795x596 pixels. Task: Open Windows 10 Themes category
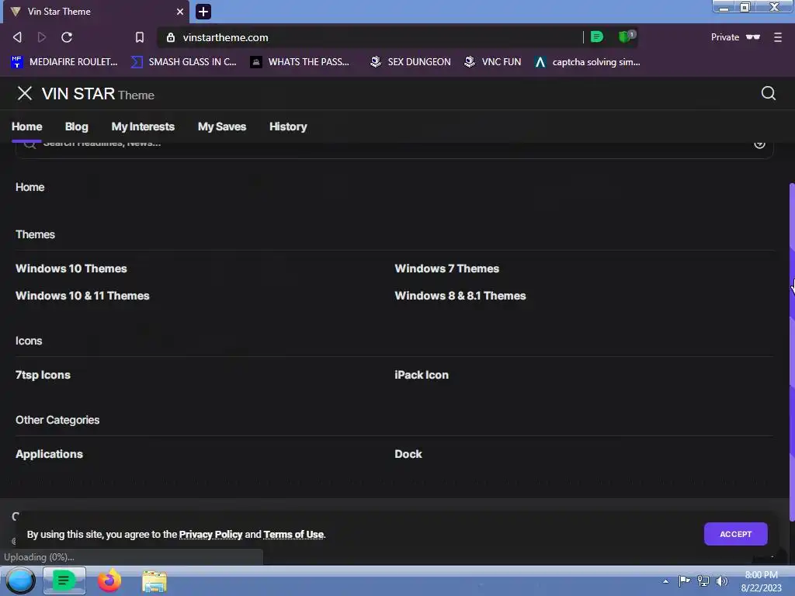click(71, 269)
